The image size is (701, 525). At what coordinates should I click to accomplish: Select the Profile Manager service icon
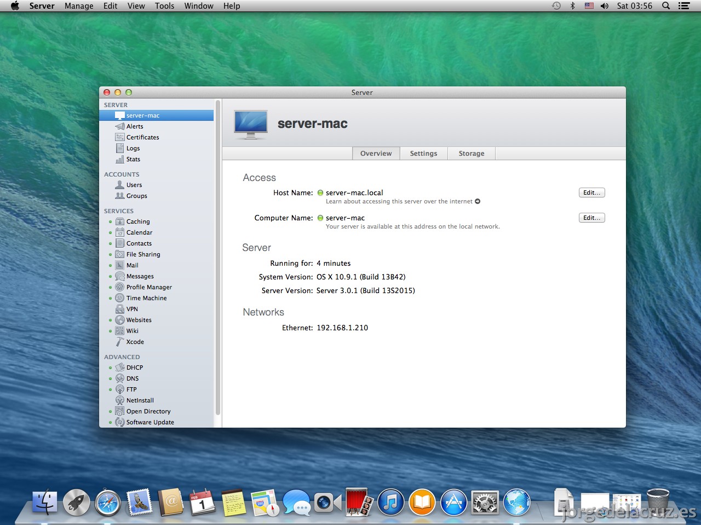120,287
